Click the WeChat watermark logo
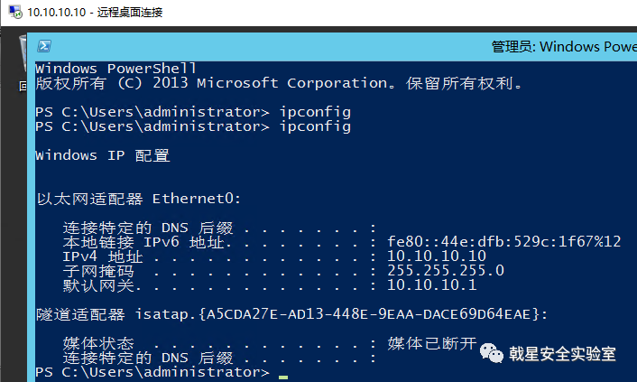 point(493,352)
